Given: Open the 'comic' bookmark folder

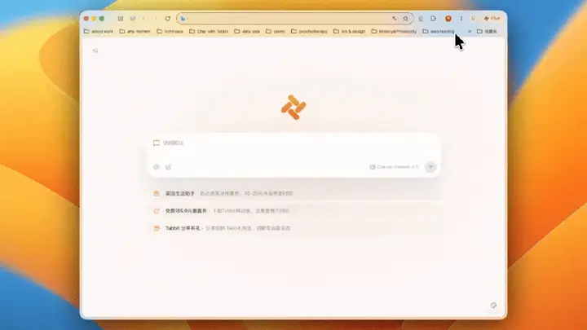Looking at the screenshot, I should (x=276, y=32).
